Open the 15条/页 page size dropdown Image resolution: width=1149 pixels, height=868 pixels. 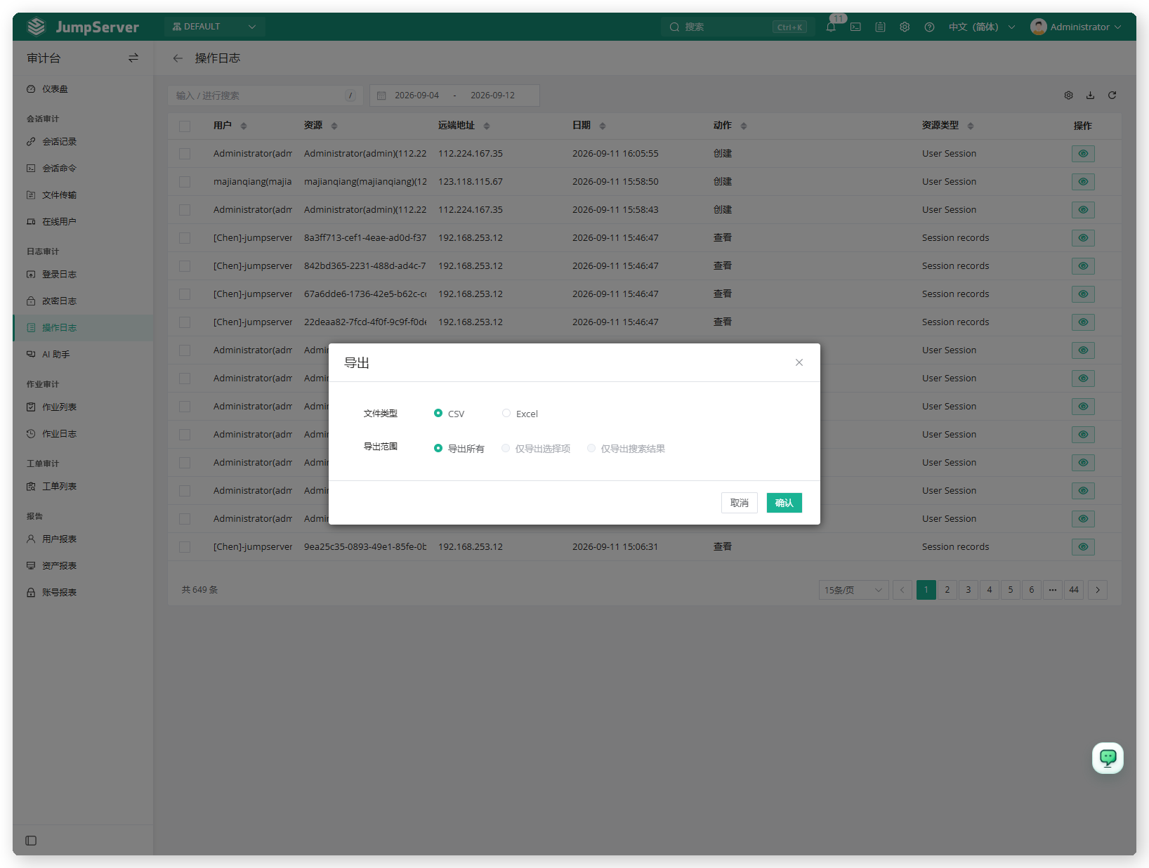tap(853, 590)
